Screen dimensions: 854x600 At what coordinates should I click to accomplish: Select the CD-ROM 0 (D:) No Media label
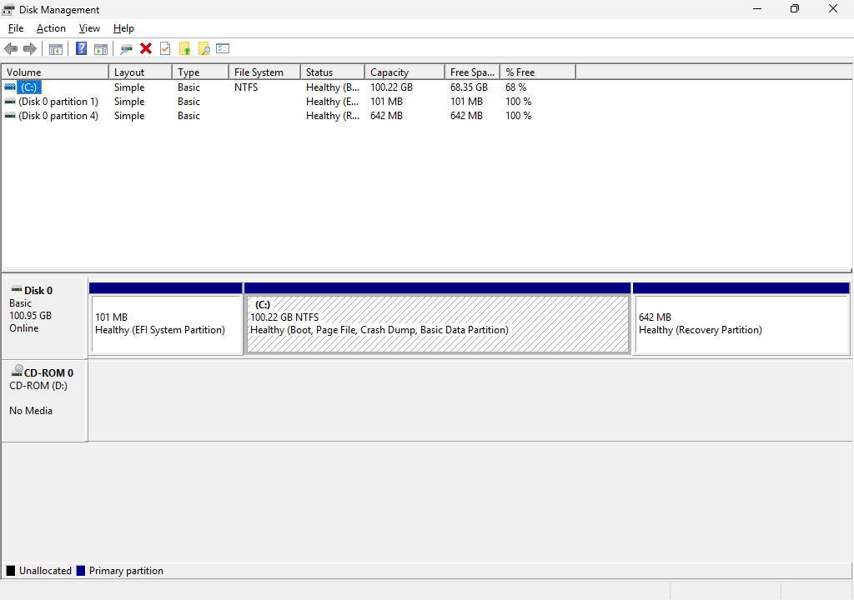(44, 400)
